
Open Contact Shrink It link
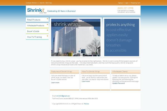coord(32,3)
